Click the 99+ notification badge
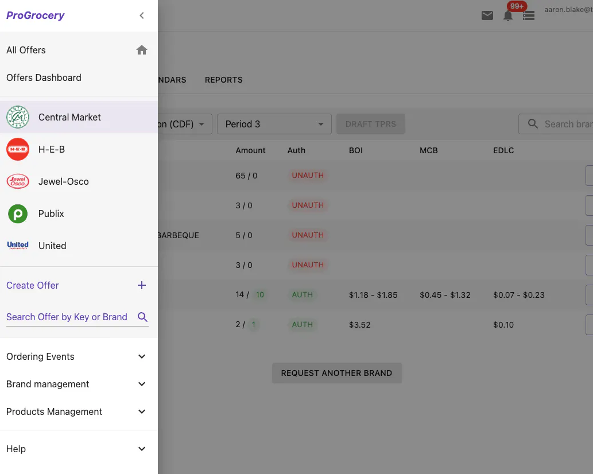Image resolution: width=593 pixels, height=474 pixels. click(x=517, y=6)
